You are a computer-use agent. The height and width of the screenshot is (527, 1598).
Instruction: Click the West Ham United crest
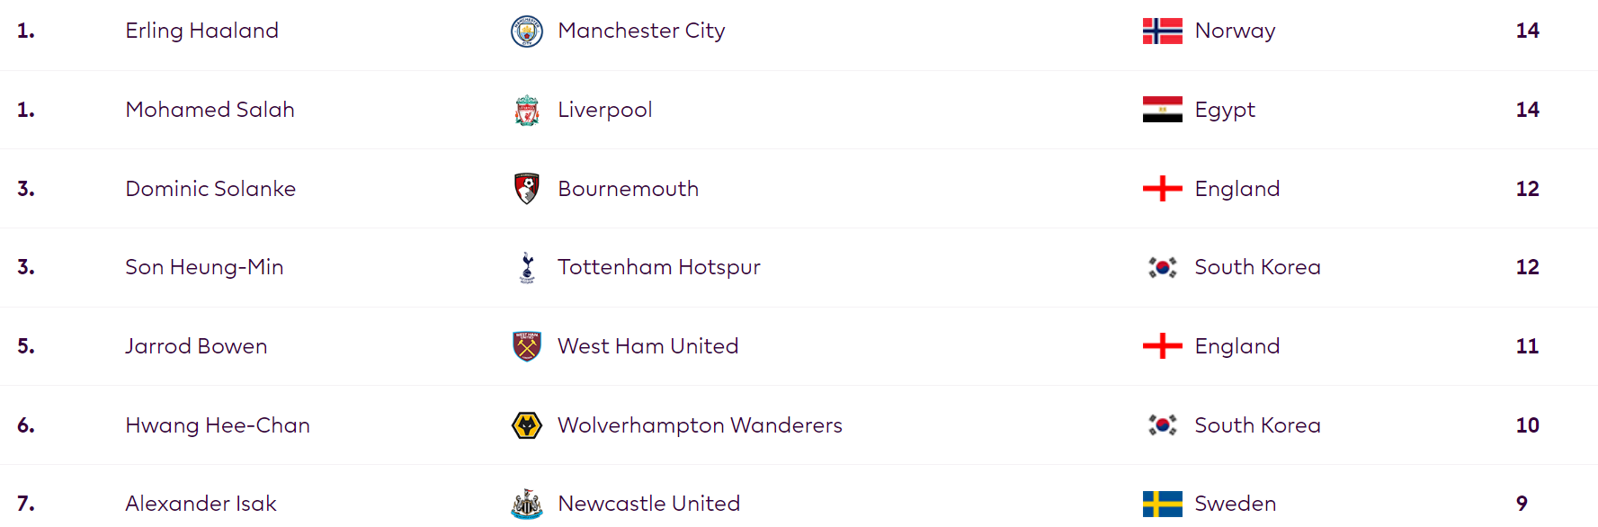pyautogui.click(x=527, y=346)
